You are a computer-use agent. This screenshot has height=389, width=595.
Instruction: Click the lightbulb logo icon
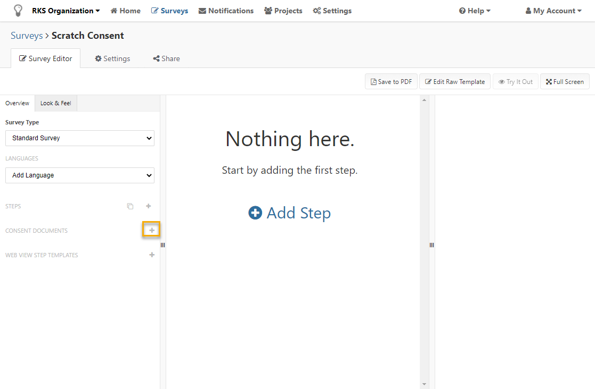(18, 11)
